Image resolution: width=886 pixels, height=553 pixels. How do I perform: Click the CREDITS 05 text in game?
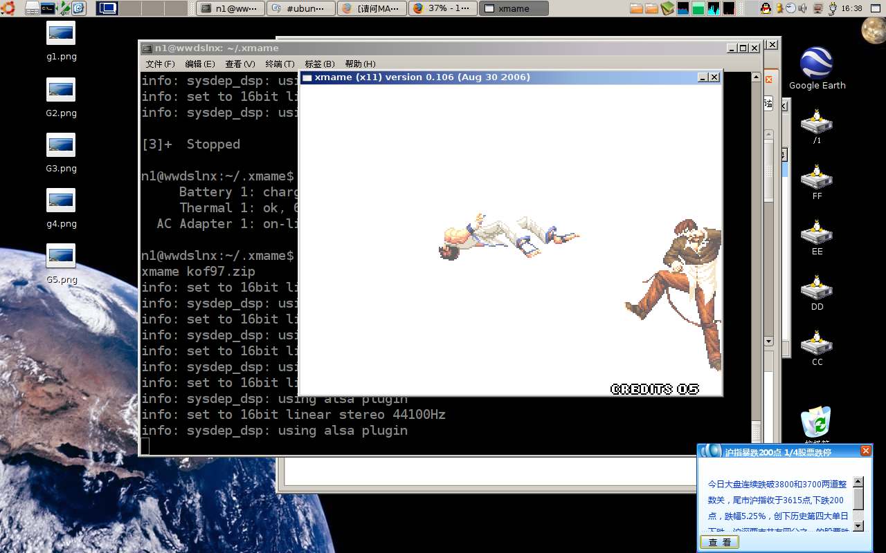[x=655, y=389]
